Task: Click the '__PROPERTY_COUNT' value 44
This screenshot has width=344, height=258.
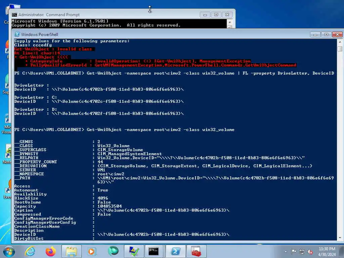Action: click(100, 162)
